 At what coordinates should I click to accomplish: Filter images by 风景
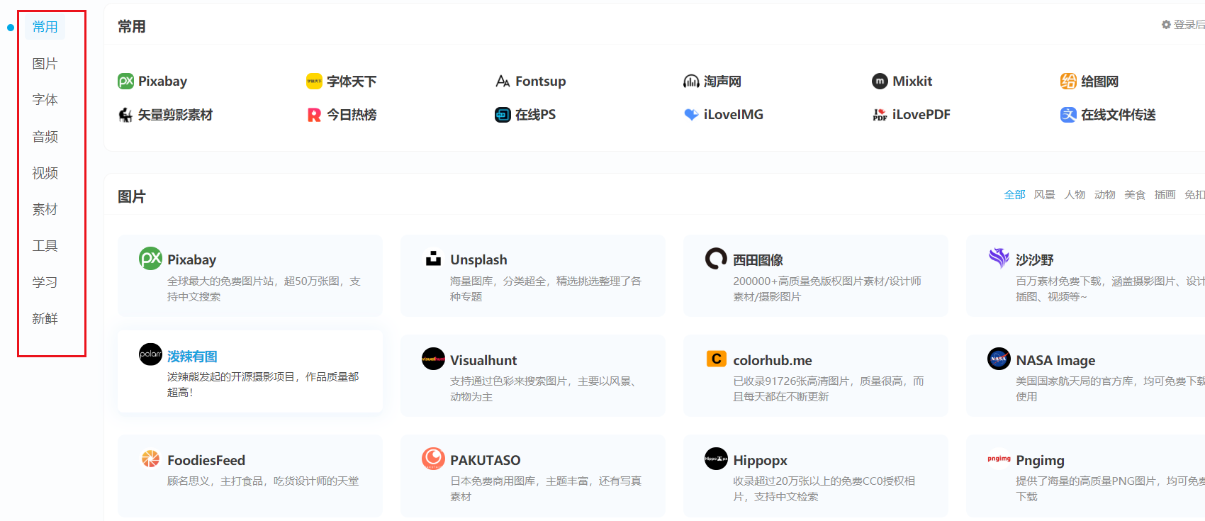(1044, 195)
